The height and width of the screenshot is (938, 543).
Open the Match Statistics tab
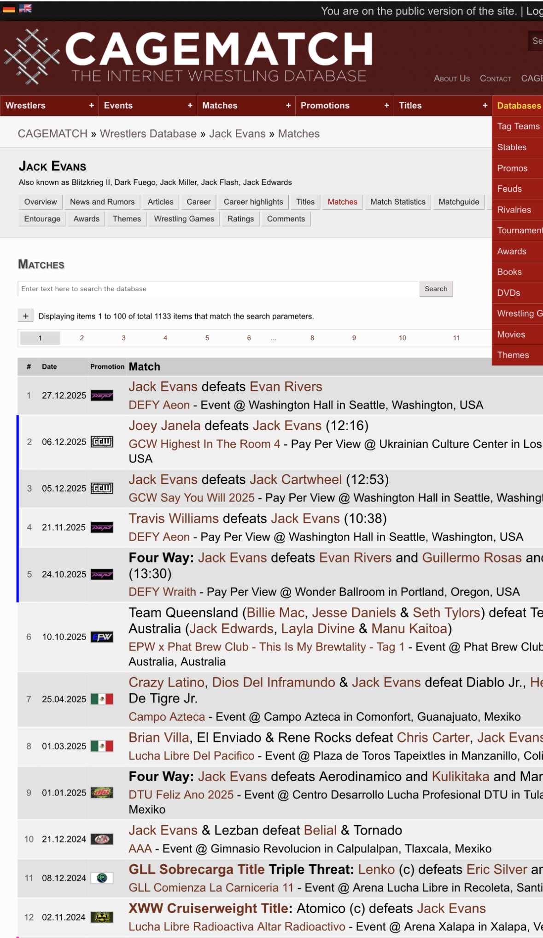pyautogui.click(x=397, y=202)
